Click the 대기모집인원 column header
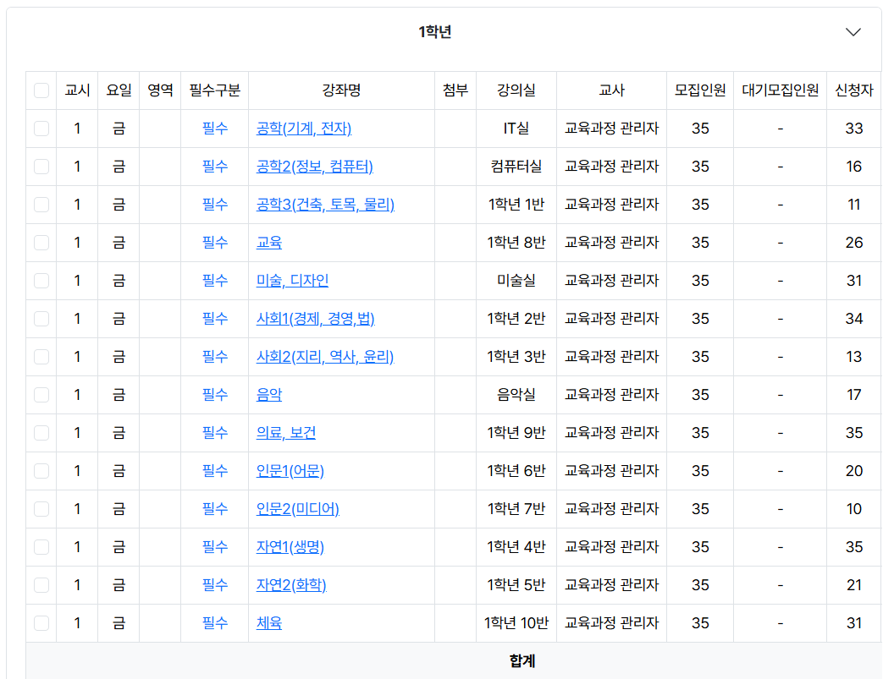The width and height of the screenshot is (883, 679). [780, 90]
